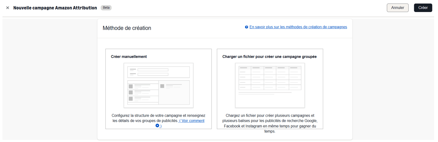This screenshot has height=142, width=438.
Task: Select the Créer manuellement card heading
Action: 129,57
